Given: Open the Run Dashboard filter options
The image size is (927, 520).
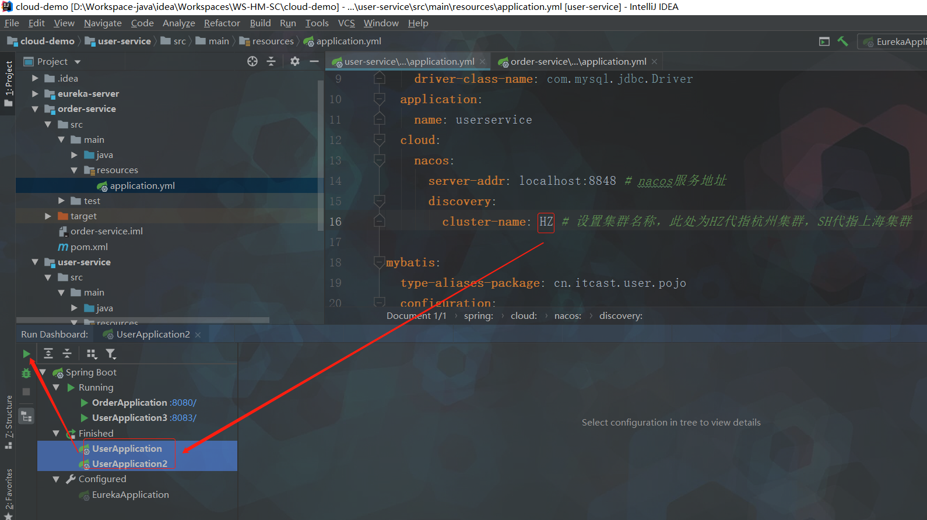Looking at the screenshot, I should (111, 354).
